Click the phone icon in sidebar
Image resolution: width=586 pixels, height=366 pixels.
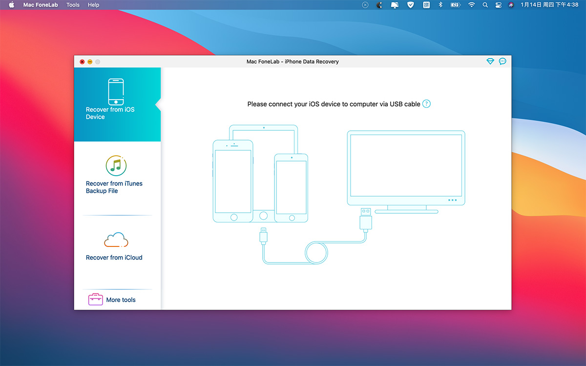coord(116,91)
